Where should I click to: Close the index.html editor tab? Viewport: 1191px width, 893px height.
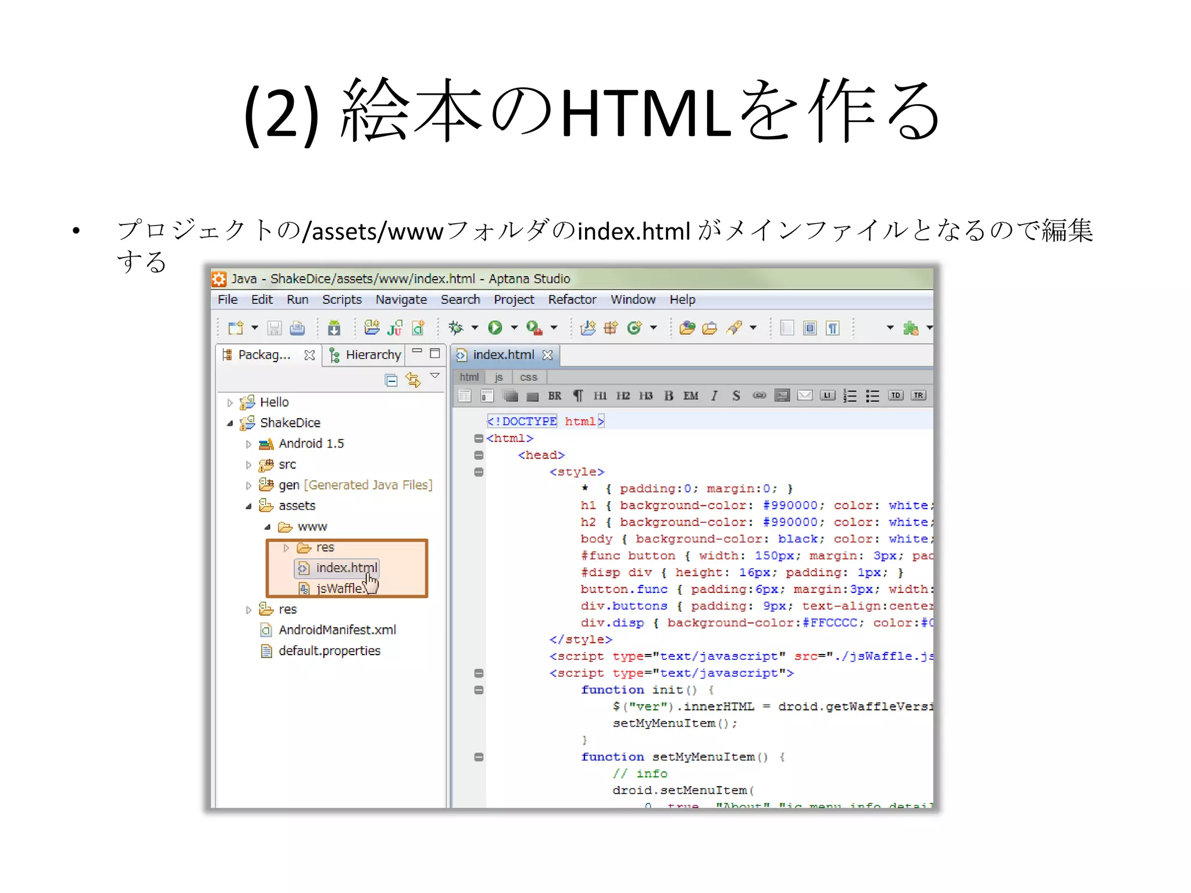point(547,355)
